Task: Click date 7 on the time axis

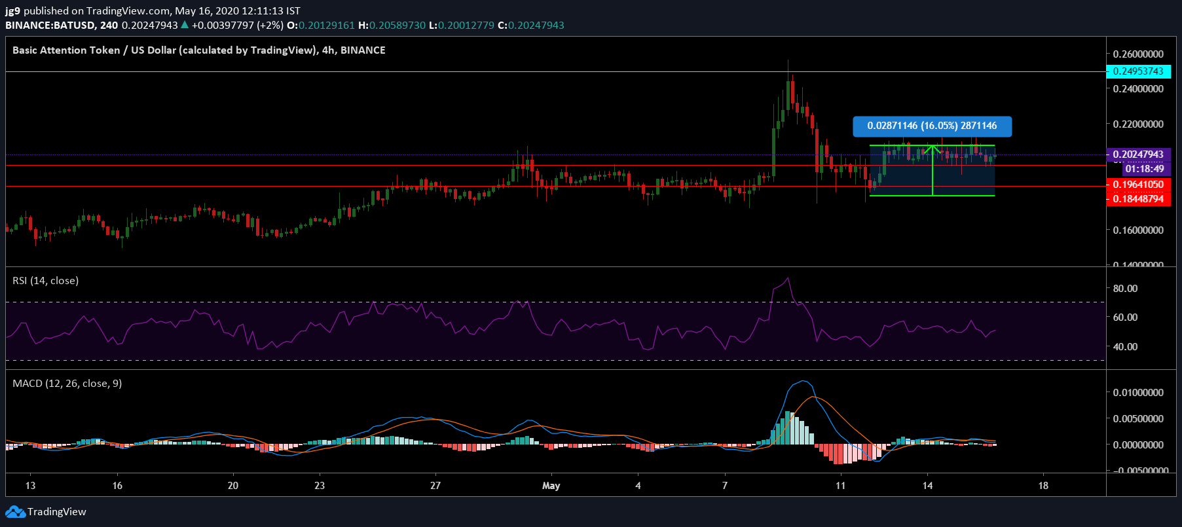Action: [x=725, y=486]
